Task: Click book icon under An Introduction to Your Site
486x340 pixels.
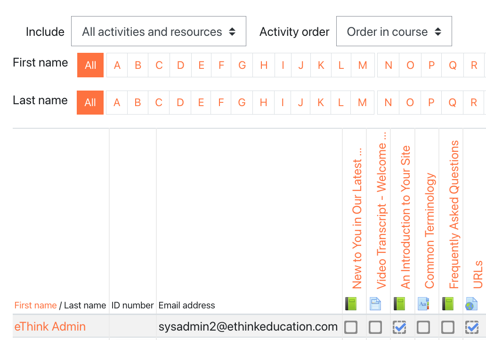Action: click(399, 304)
